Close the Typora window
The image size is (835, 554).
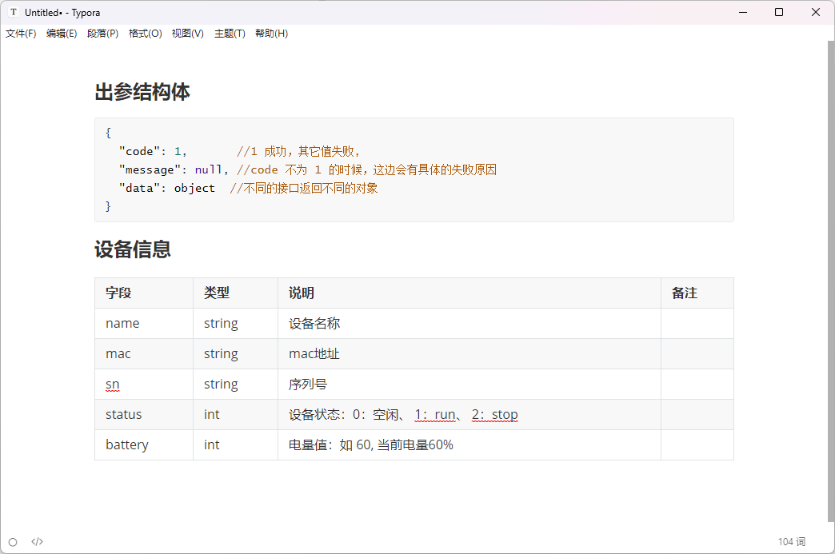815,12
